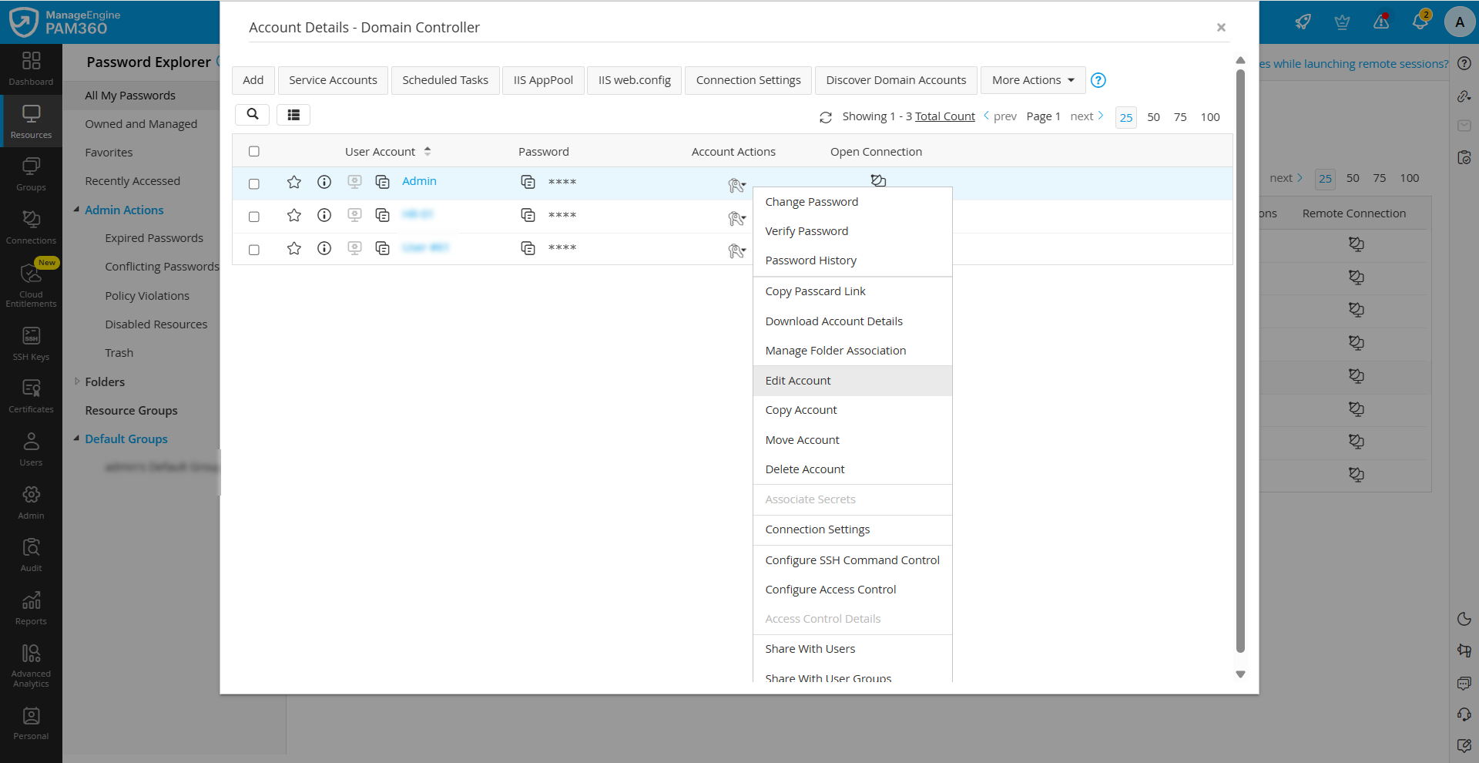Open Total Count link near pagination
Viewport: 1479px width, 763px height.
point(944,116)
